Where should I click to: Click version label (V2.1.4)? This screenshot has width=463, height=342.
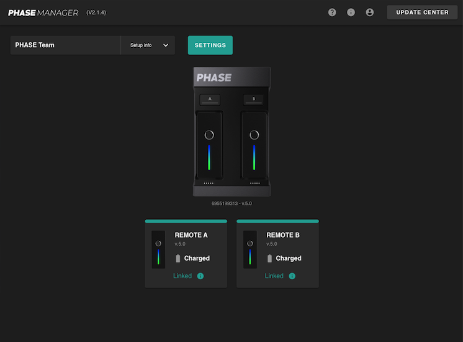coord(96,12)
